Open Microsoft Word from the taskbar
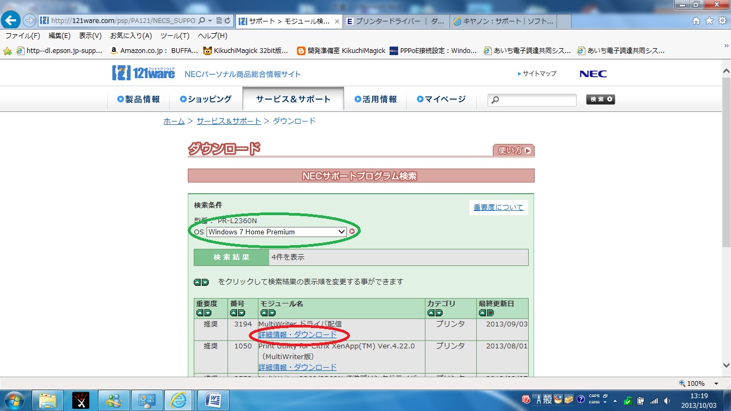The image size is (731, 411). (213, 400)
